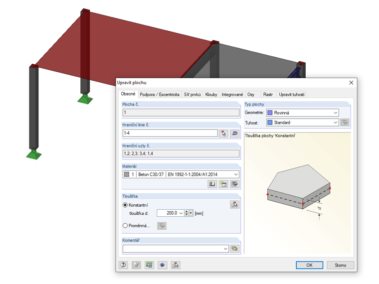This screenshot has height=284, width=379.
Task: Click the Hraniční uzly č. field
Action: pos(181,153)
